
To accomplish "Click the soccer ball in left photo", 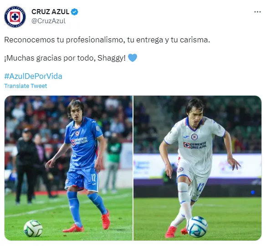I will [33, 228].
